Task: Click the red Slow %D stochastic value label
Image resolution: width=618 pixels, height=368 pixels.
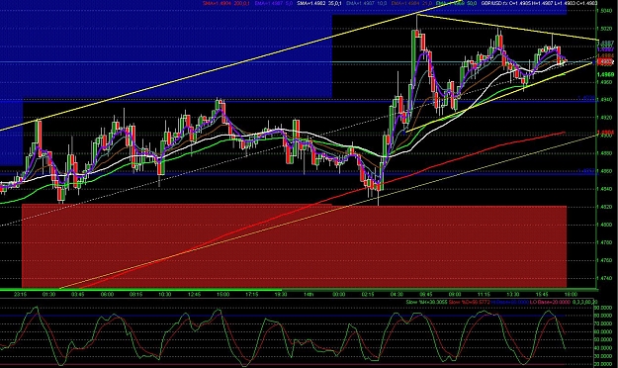Action: click(469, 302)
